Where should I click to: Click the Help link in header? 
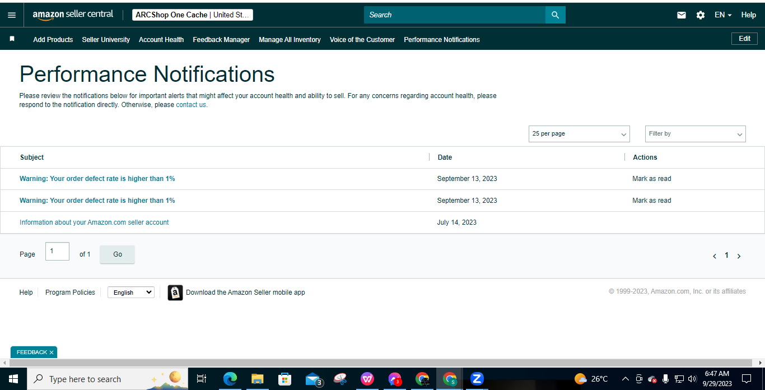749,15
